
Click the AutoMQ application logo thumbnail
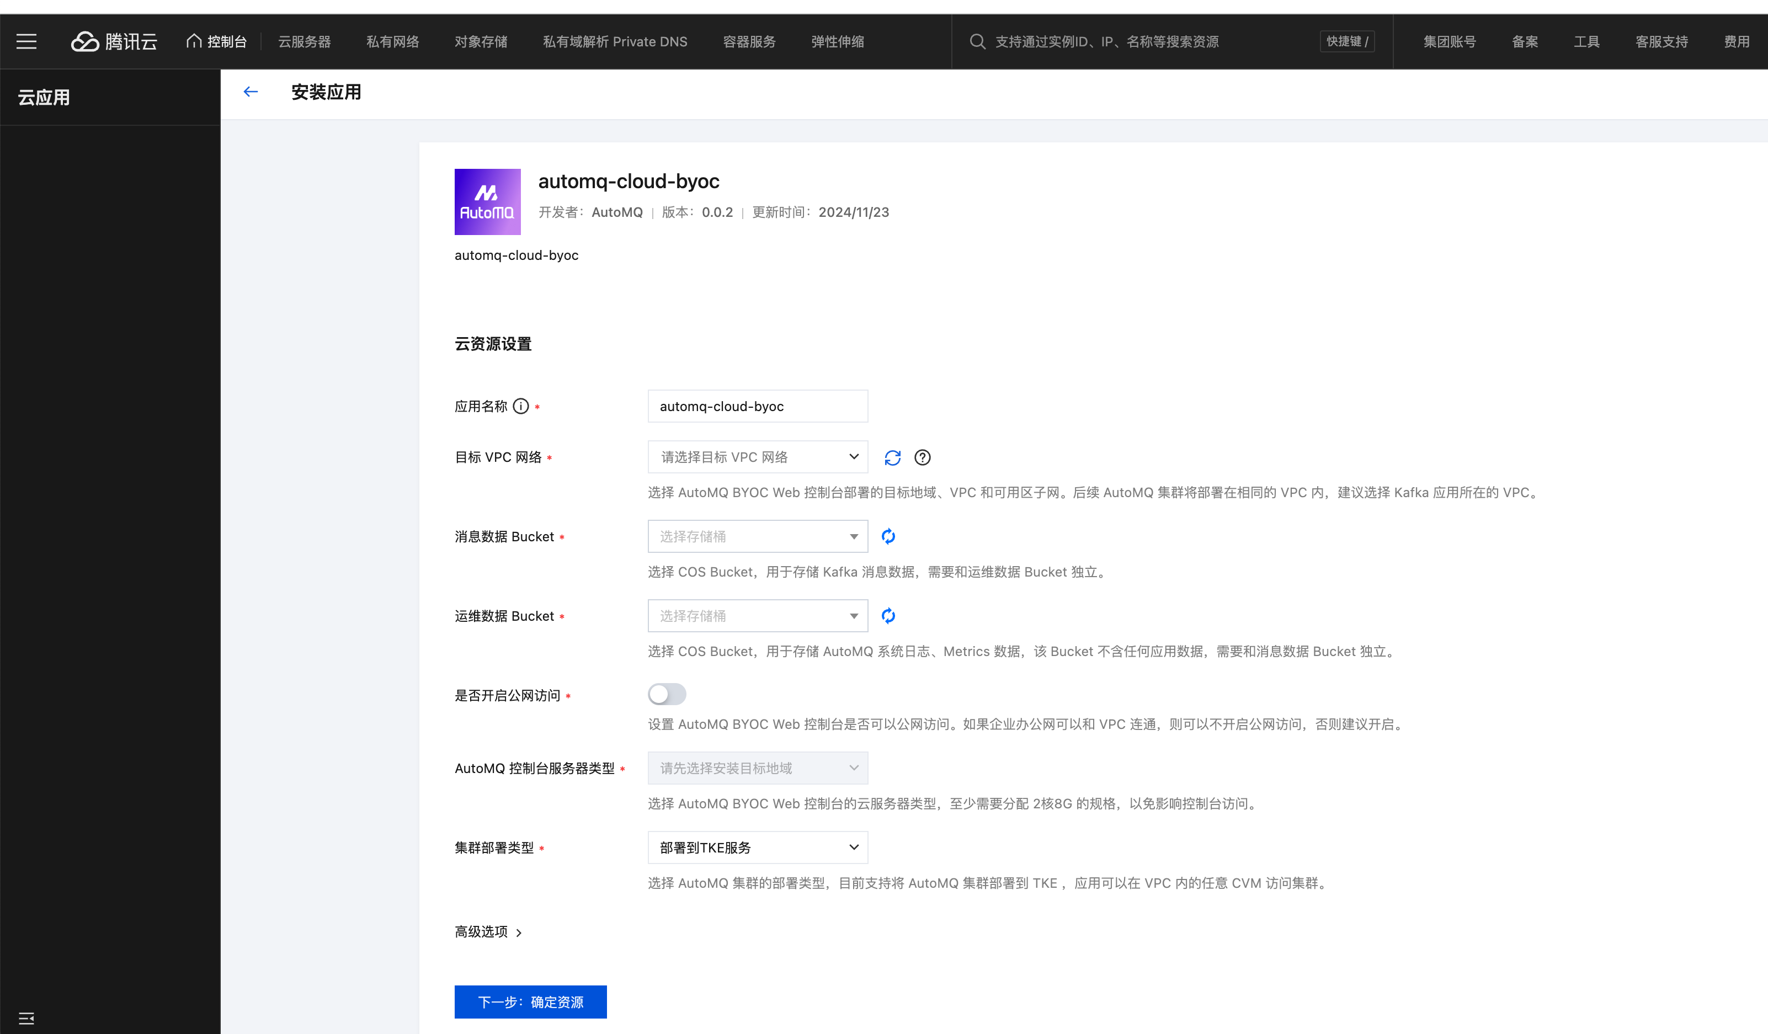click(488, 202)
